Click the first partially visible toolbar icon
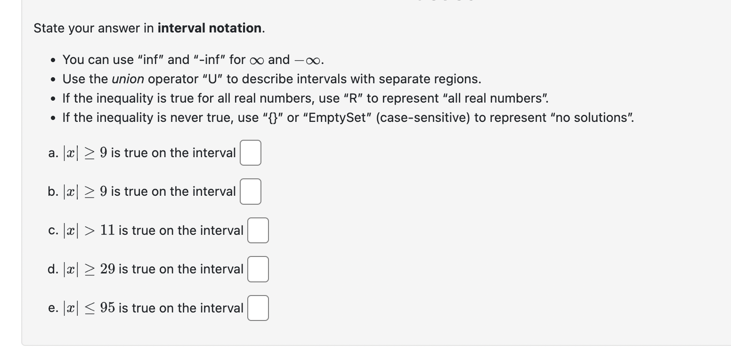 point(420,2)
